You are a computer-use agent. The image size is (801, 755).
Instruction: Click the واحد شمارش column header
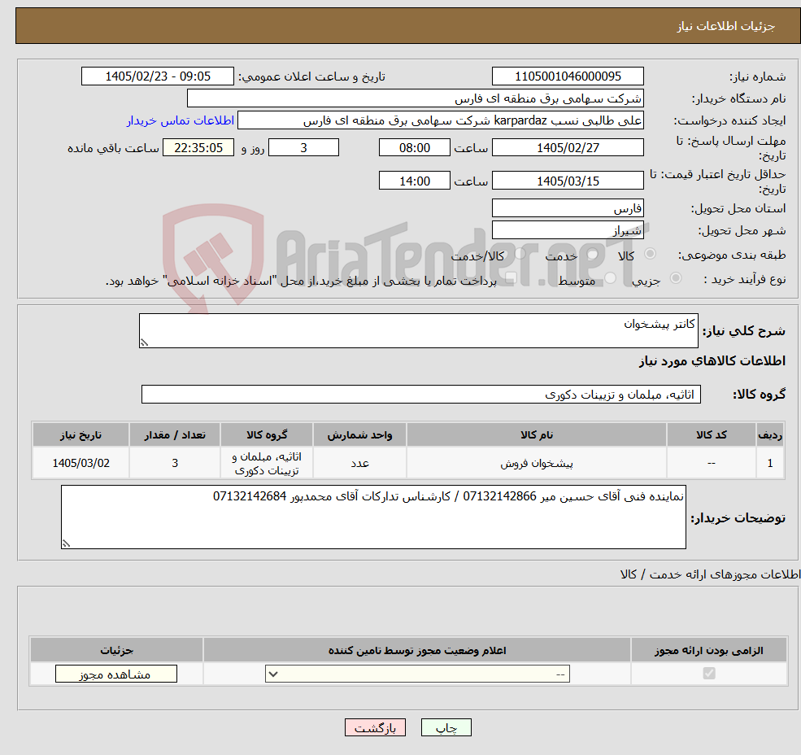(x=359, y=434)
